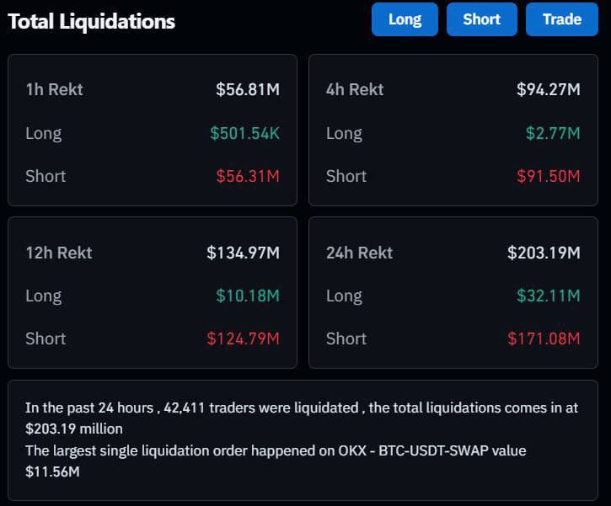Click the Long button

[x=405, y=19]
